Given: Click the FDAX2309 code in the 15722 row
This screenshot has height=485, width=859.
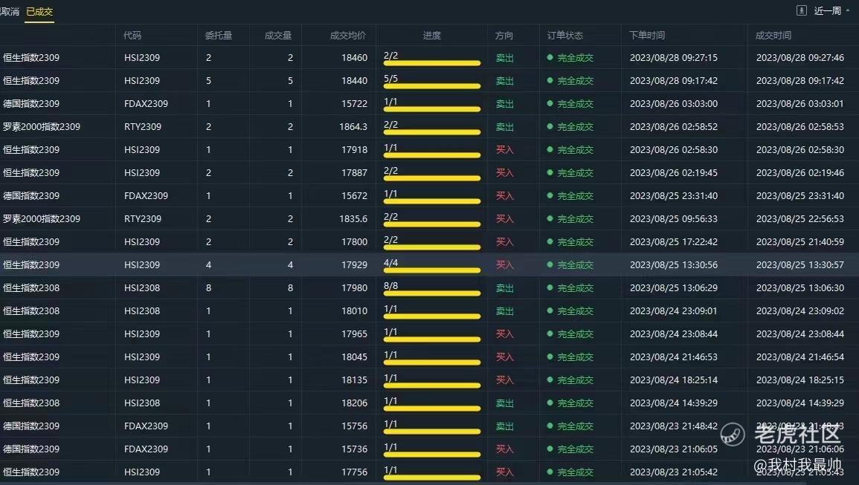Looking at the screenshot, I should (x=147, y=103).
